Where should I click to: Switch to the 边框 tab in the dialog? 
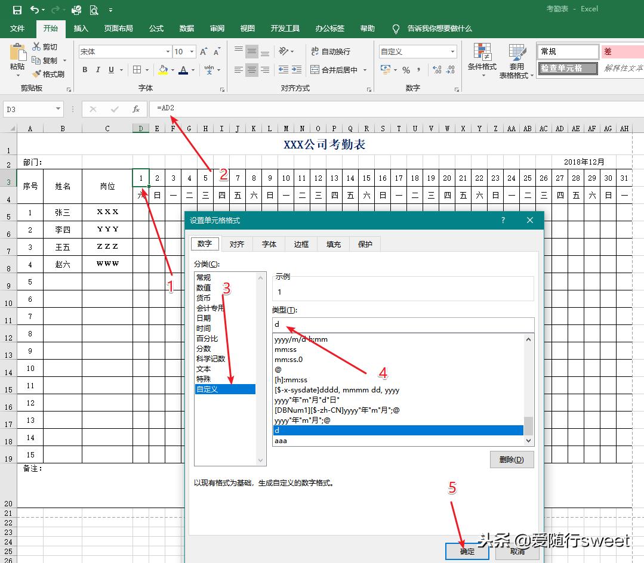[301, 245]
